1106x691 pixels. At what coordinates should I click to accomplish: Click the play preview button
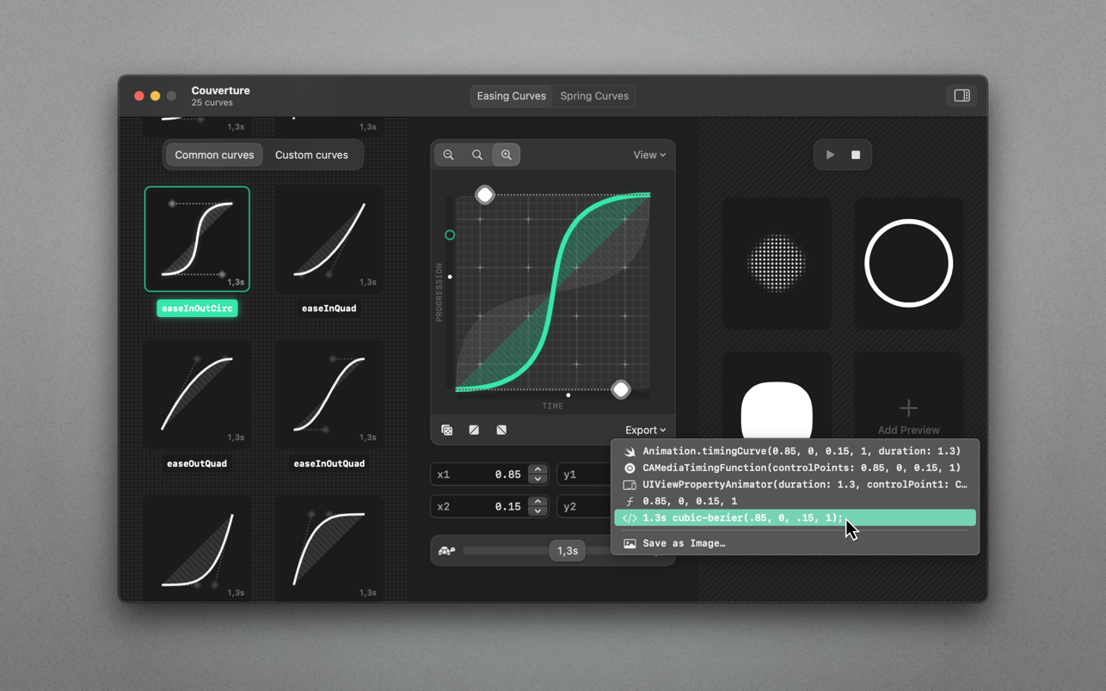(x=830, y=155)
